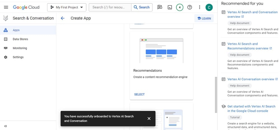
Task: Click the Tutorial chip label
Action: [x=235, y=117]
